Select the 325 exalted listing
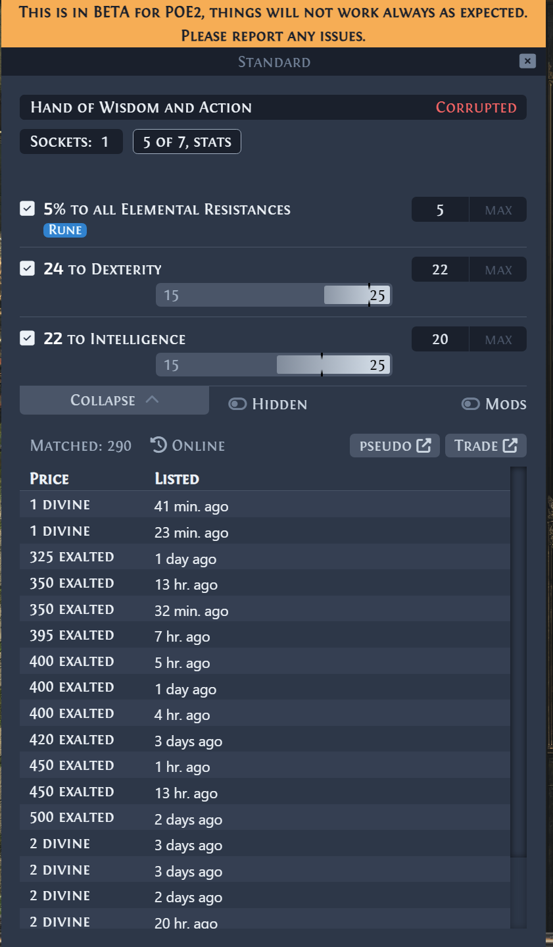The height and width of the screenshot is (947, 553). (265, 557)
